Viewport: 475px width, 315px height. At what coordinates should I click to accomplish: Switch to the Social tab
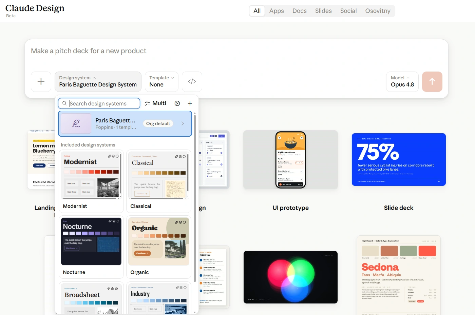click(348, 11)
